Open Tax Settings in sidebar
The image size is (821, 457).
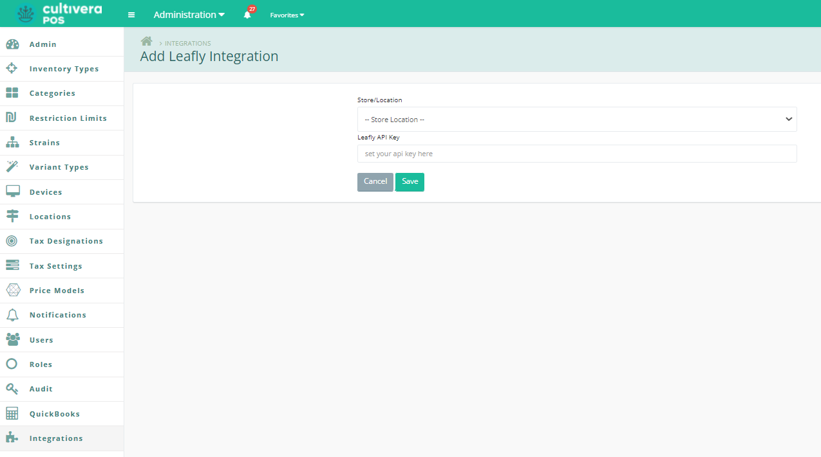pyautogui.click(x=62, y=266)
